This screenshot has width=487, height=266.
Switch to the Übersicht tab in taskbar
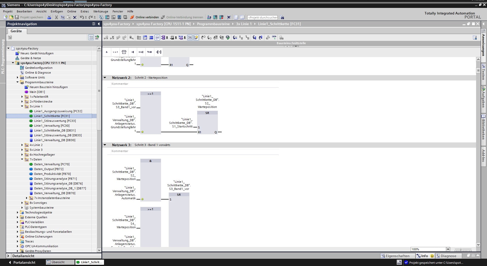(58, 262)
